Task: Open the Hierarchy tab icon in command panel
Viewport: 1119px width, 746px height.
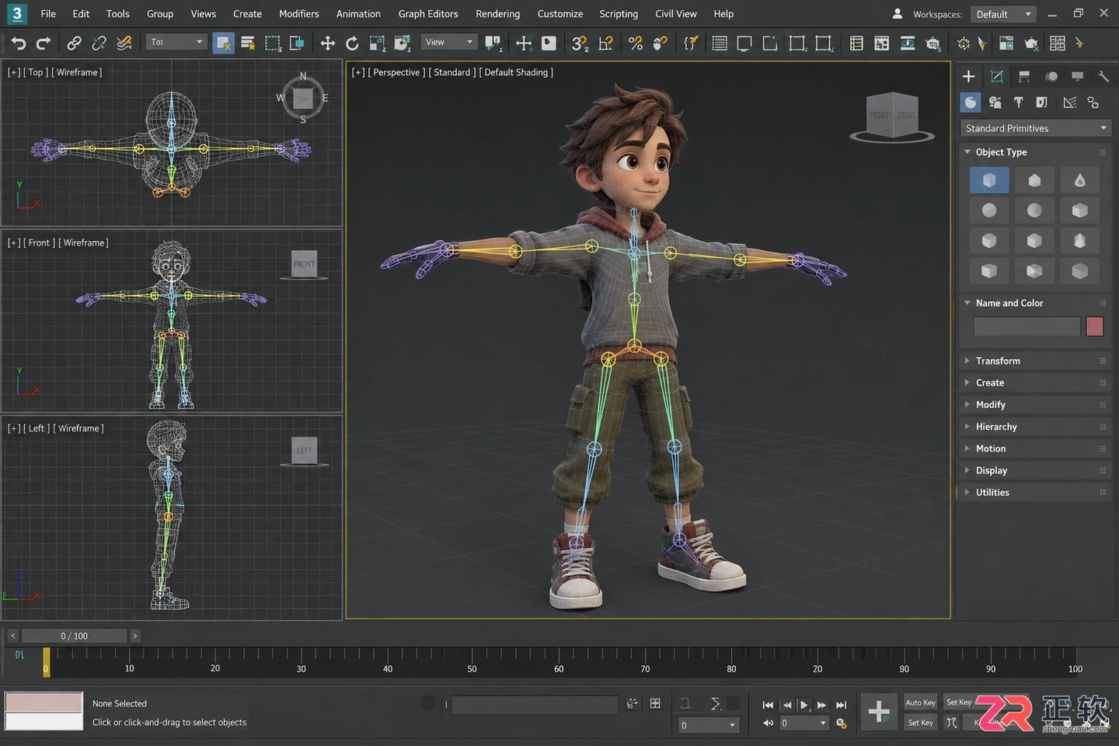Action: point(1023,76)
